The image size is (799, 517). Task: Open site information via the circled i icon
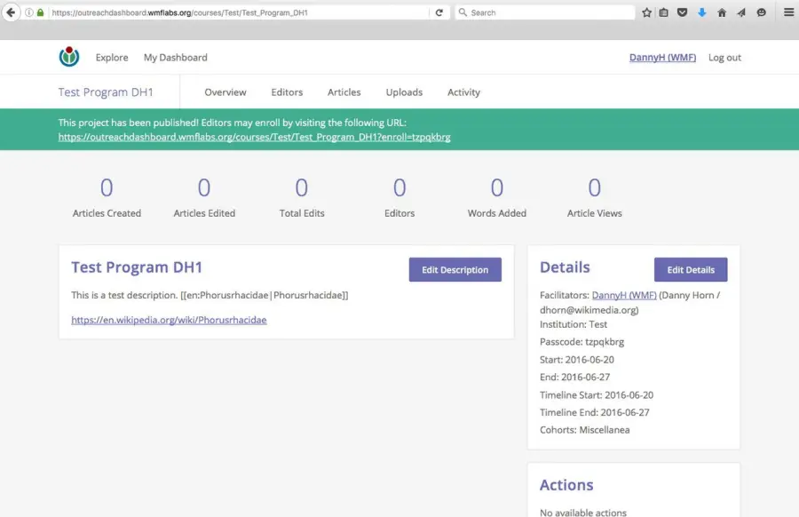(x=29, y=12)
